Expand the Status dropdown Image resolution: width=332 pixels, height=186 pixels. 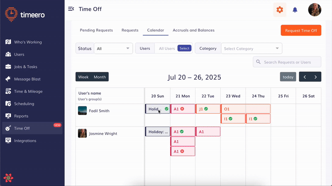pos(113,49)
